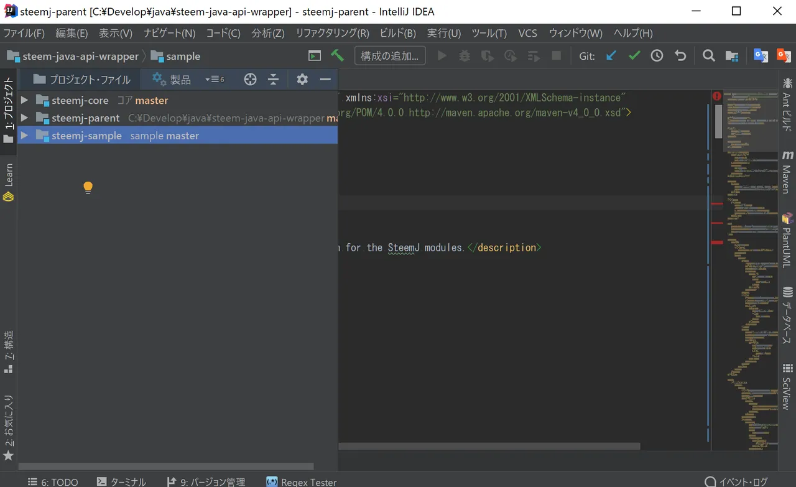
Task: Open the view tabs dropdown showing 6
Action: click(215, 79)
